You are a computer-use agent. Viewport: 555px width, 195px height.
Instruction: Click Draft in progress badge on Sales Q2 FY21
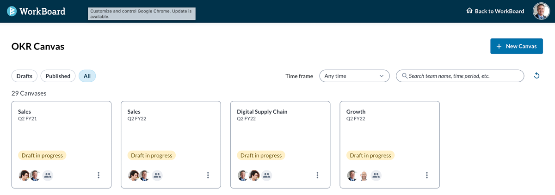click(42, 155)
